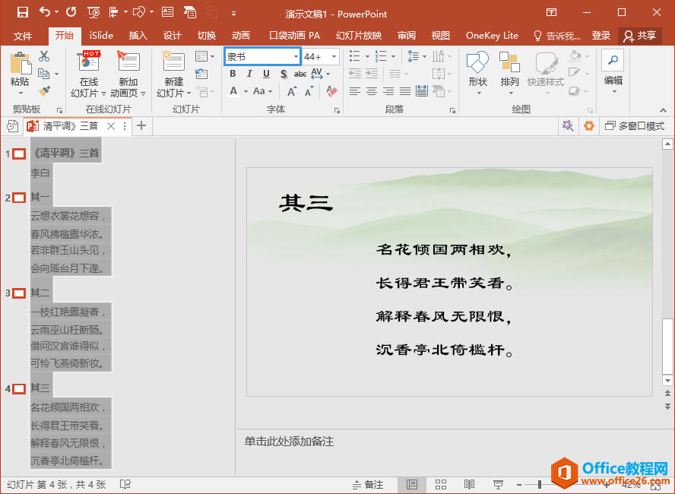The width and height of the screenshot is (675, 494).
Task: Expand the 粘贴 paste options arrow
Action: [x=20, y=93]
